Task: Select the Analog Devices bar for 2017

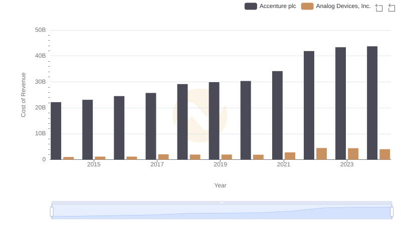Action: point(163,157)
